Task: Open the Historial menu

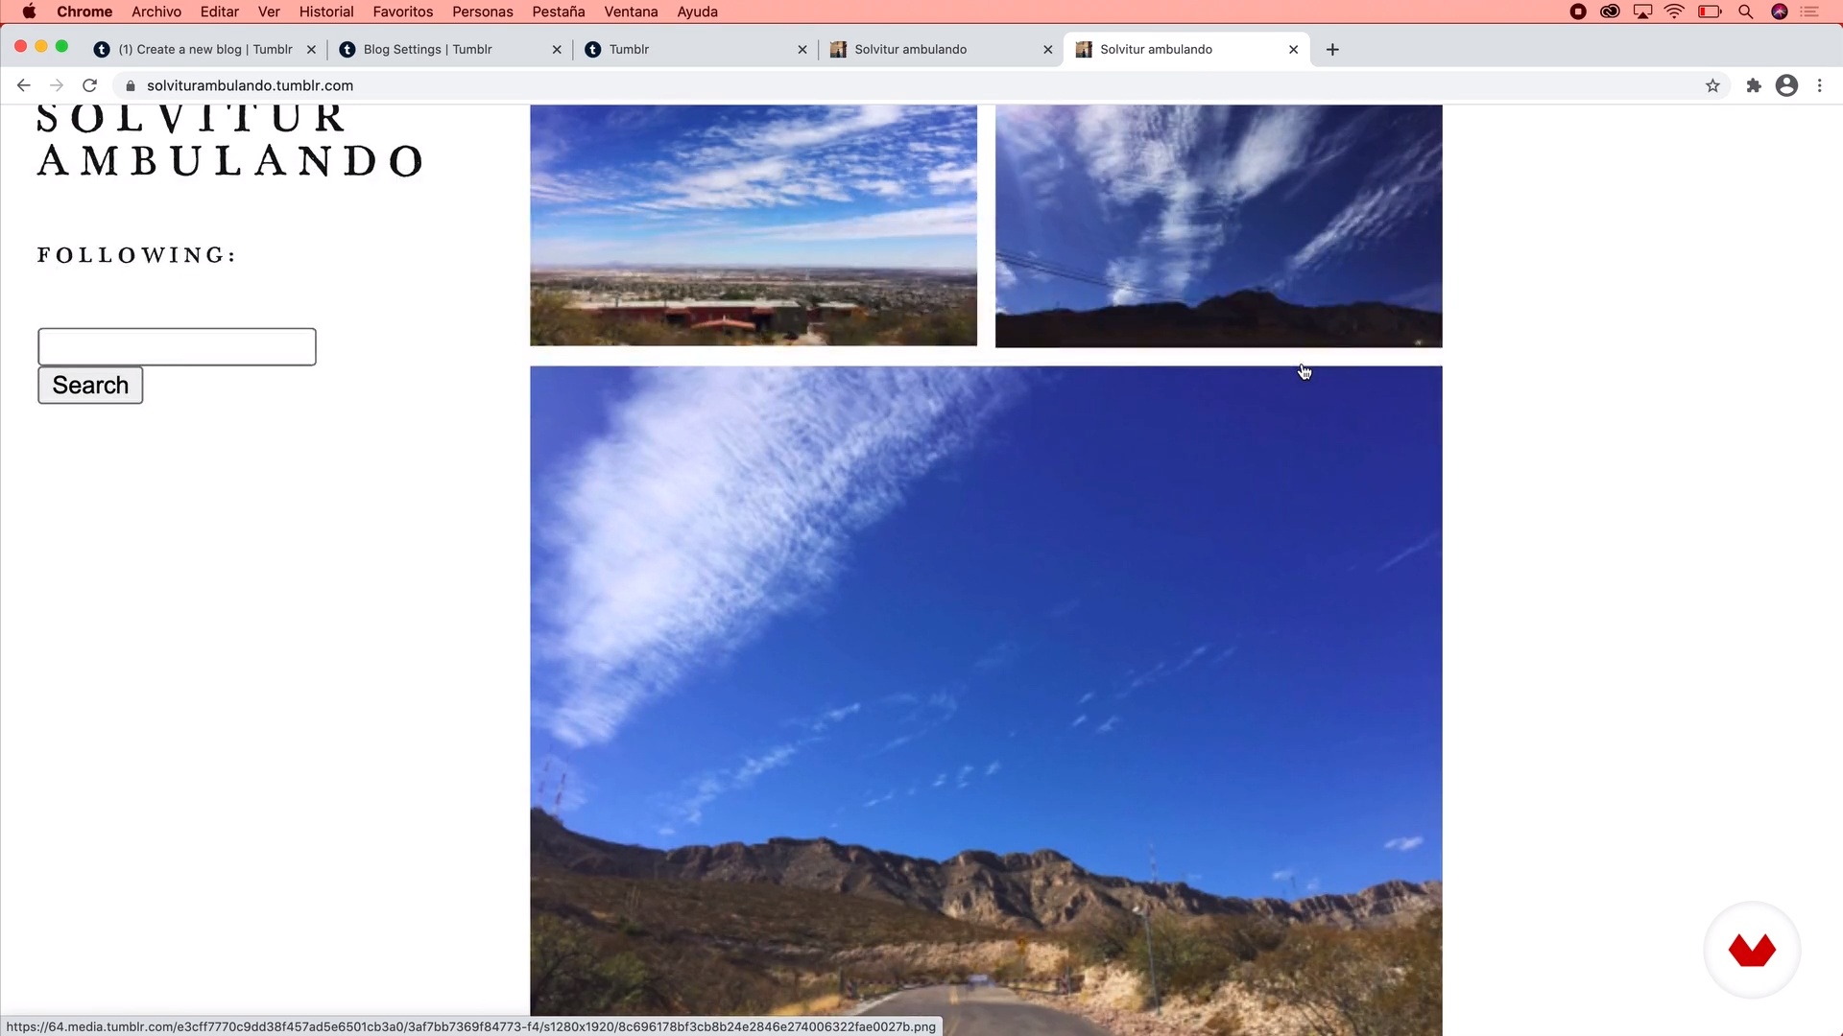Action: coord(326,12)
